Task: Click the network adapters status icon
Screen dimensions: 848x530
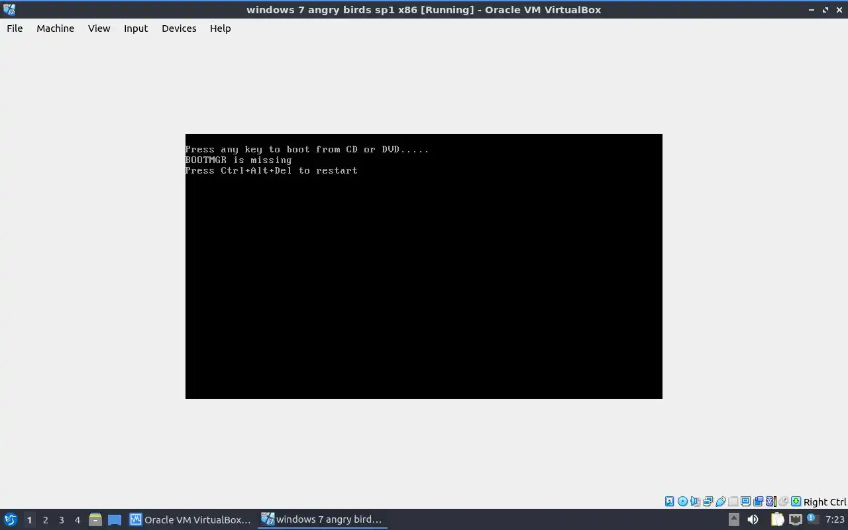Action: tap(708, 502)
